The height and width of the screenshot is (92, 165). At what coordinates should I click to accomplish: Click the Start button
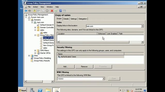[22, 90]
